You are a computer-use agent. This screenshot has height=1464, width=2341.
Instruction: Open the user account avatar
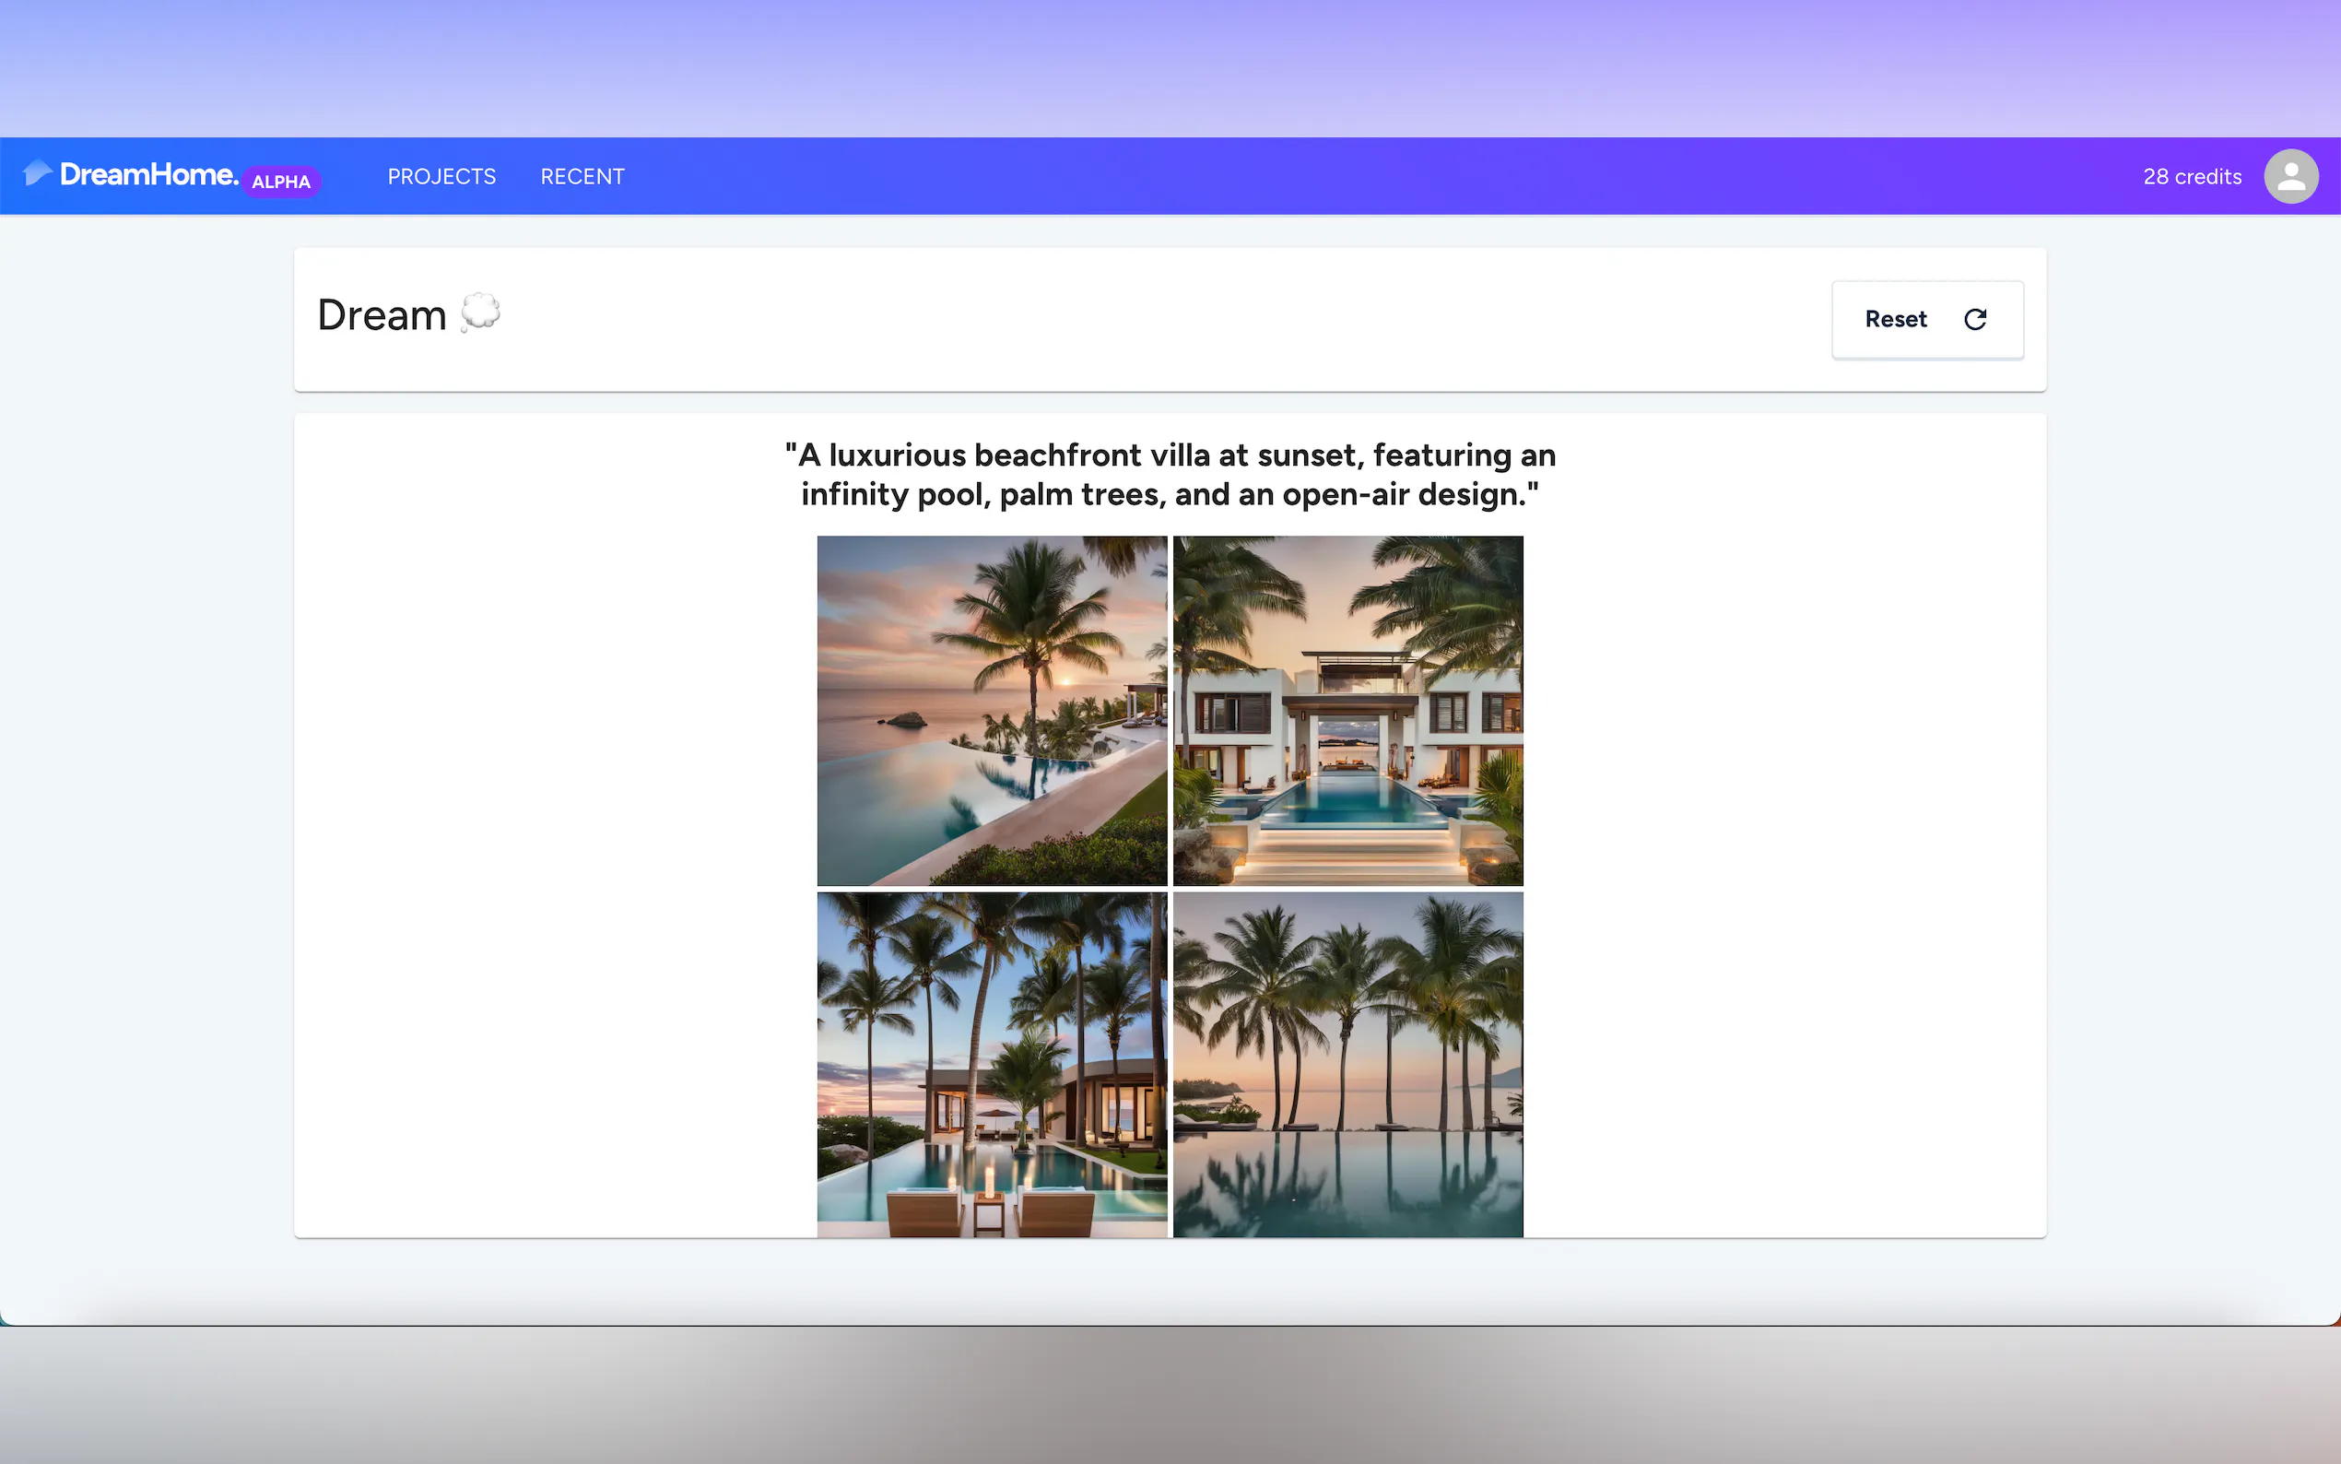tap(2289, 176)
